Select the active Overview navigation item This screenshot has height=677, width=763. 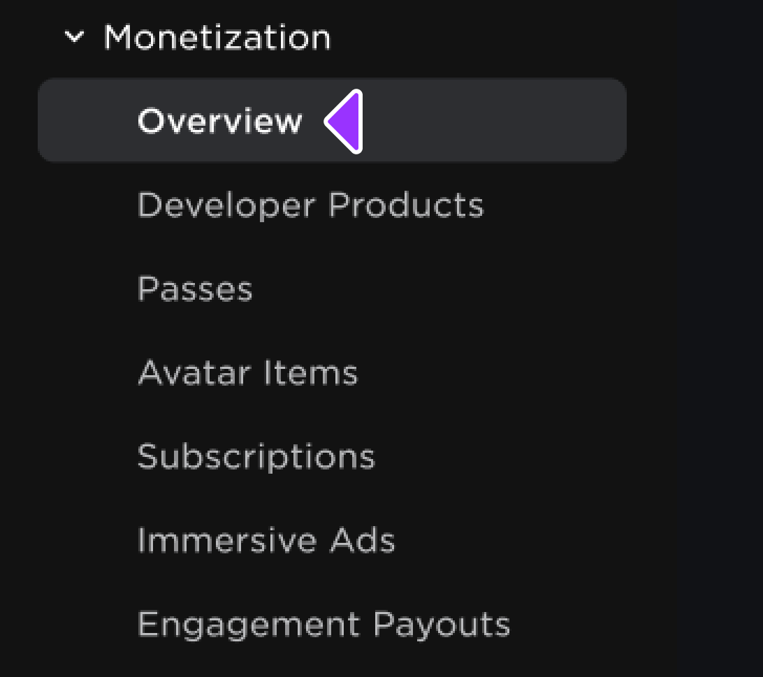coord(220,121)
